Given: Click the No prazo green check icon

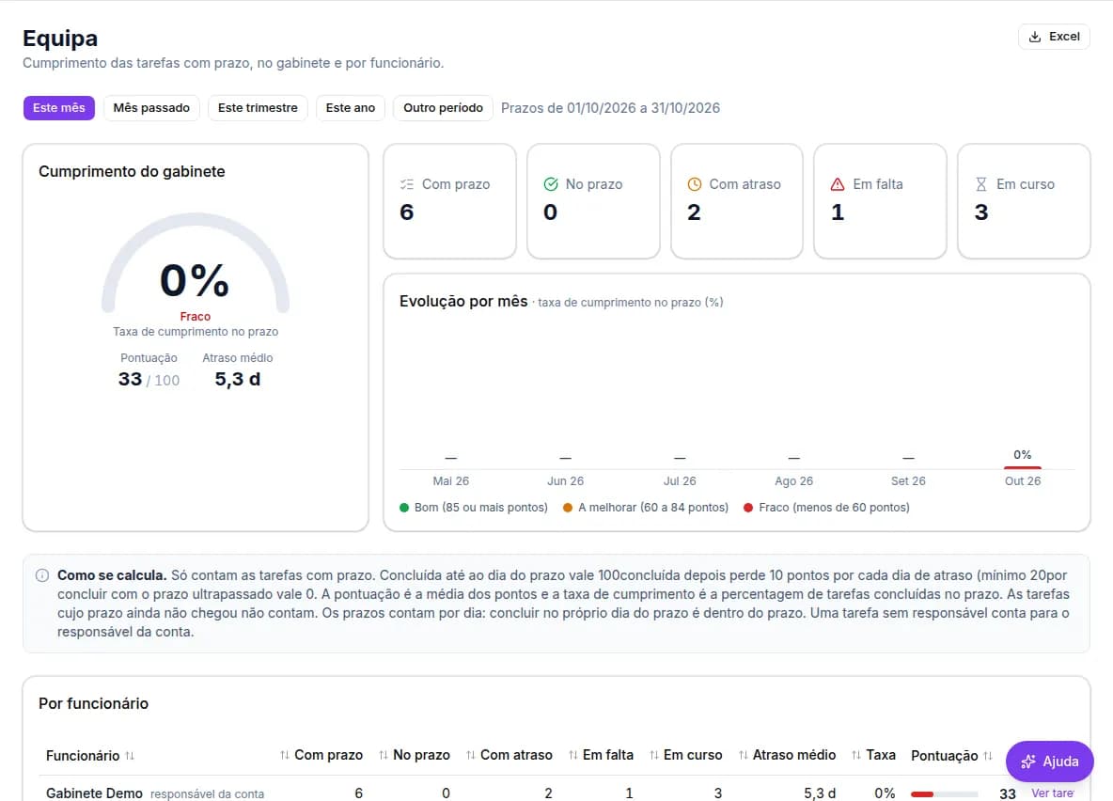Looking at the screenshot, I should pyautogui.click(x=551, y=184).
